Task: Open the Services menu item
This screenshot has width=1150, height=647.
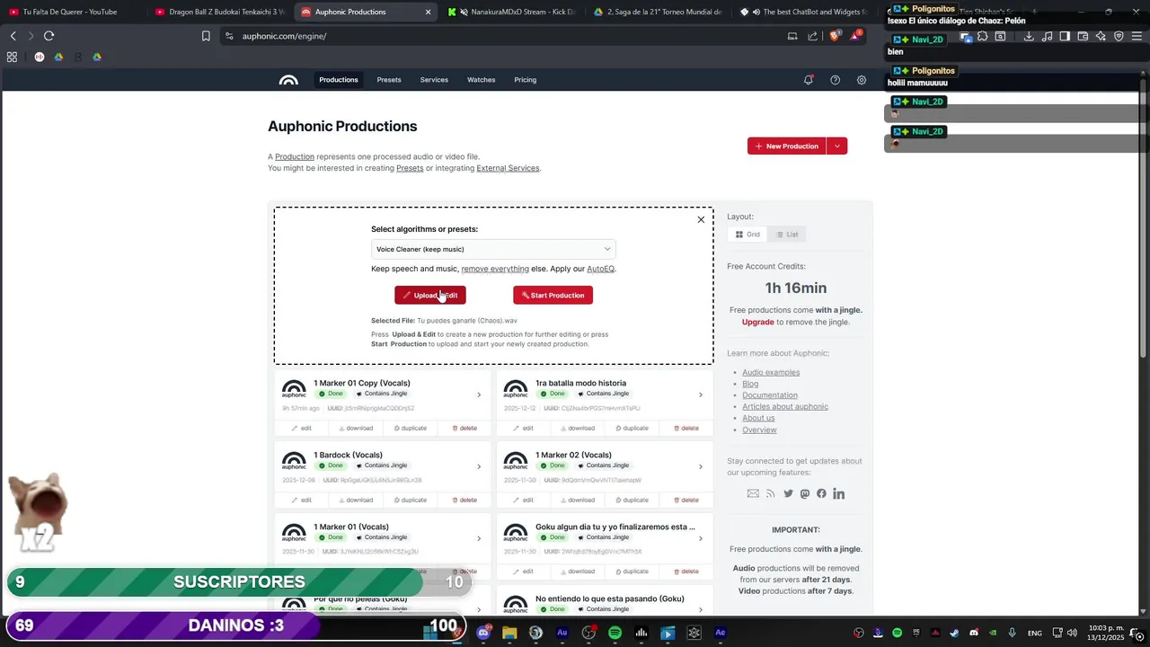Action: click(434, 80)
